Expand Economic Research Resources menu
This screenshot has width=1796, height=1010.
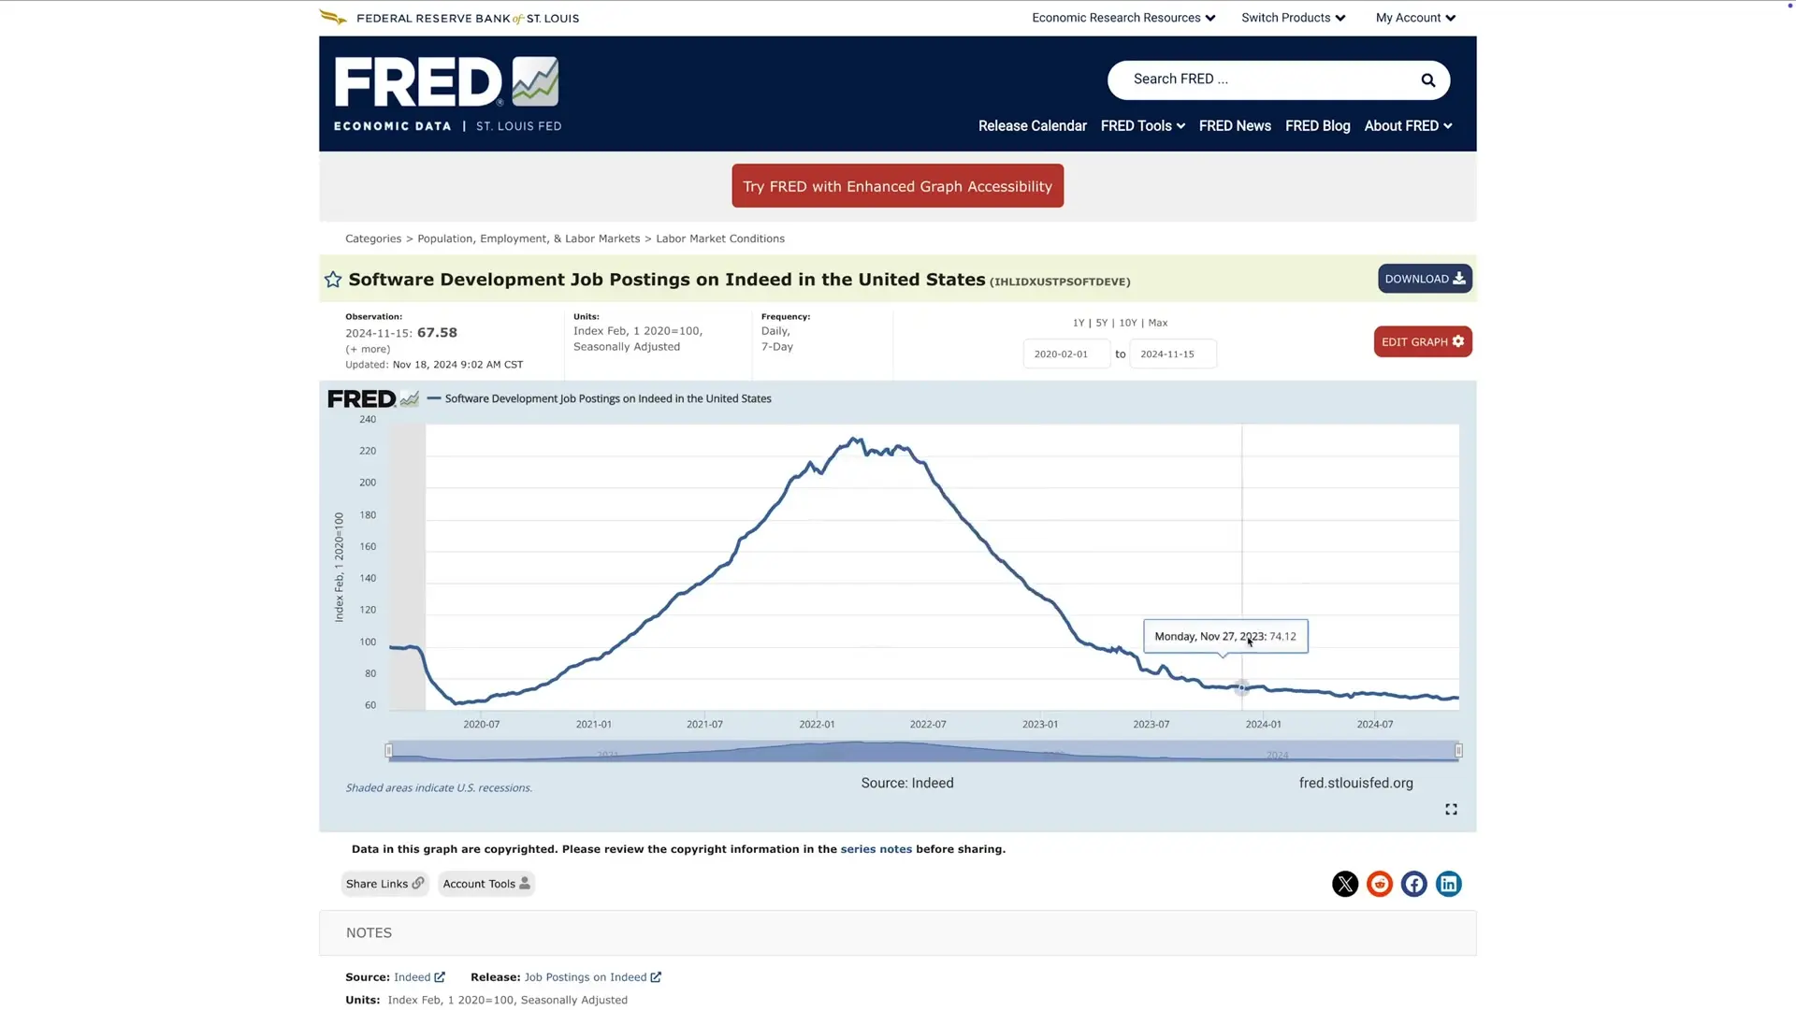tap(1123, 18)
